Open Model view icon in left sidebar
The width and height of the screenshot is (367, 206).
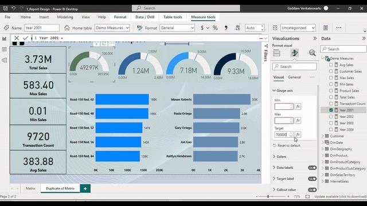coord(4,60)
